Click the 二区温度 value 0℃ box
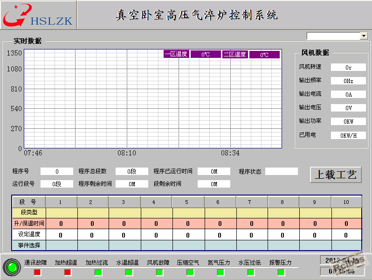Viewport: 372px width, 280px height. tap(264, 55)
